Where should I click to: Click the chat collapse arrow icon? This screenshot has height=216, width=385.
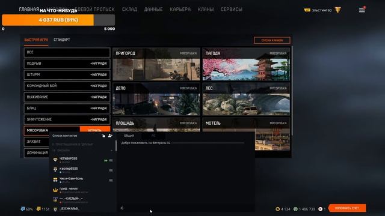[122, 208]
